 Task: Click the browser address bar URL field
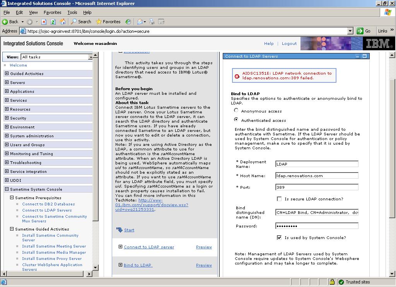186,31
